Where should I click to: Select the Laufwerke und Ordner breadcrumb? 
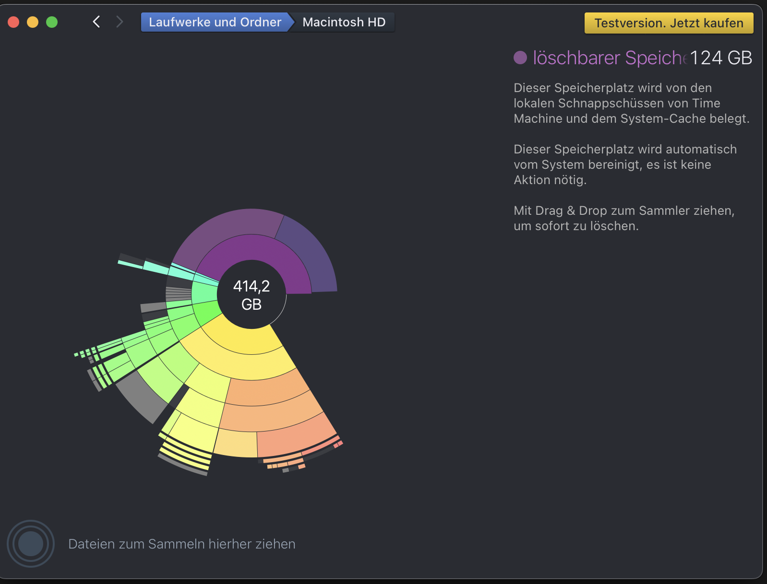215,22
